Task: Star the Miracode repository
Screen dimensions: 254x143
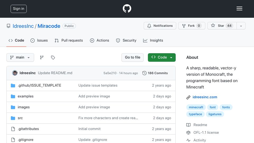Action: [222, 26]
